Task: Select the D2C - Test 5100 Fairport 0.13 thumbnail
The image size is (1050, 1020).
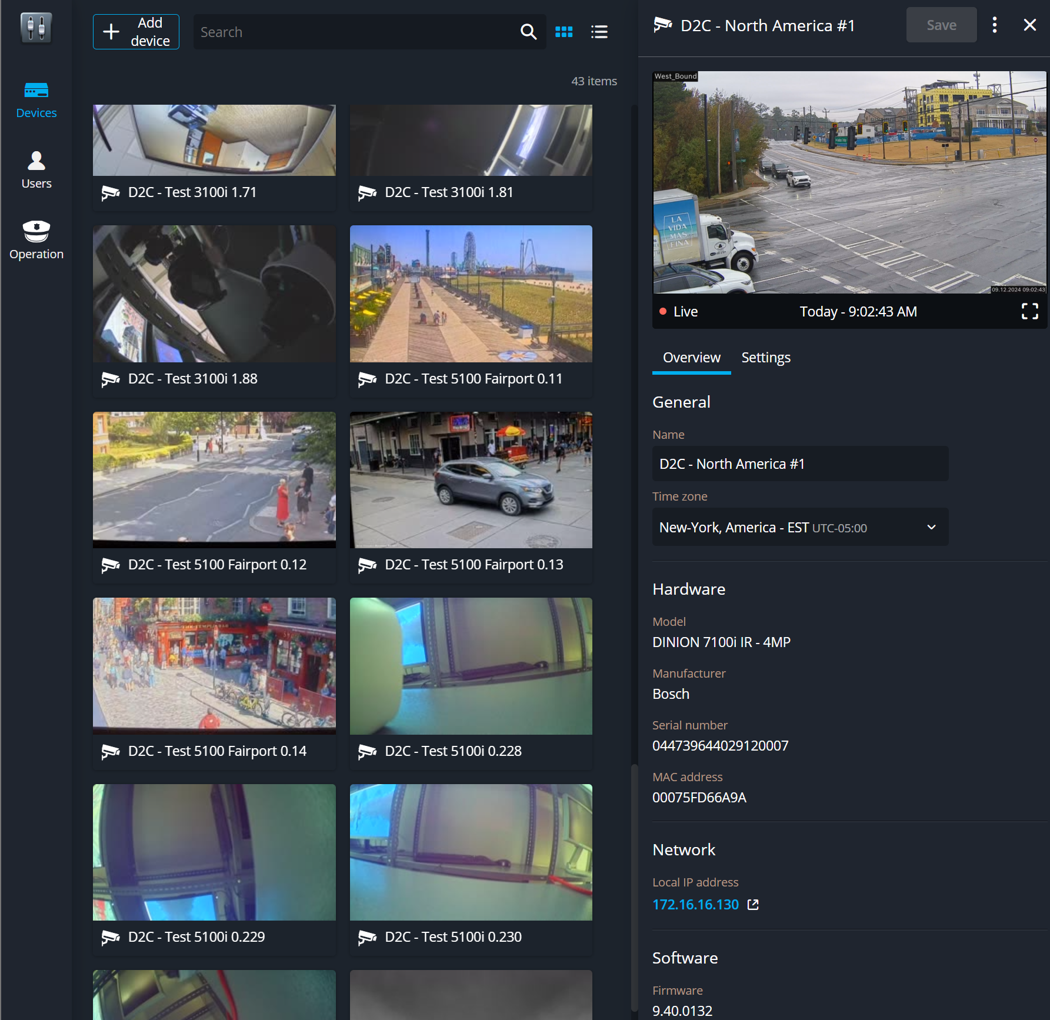Action: 471,480
